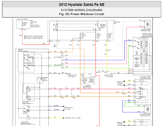
Task: Click "INTERIOR LIGHTS SYSTEM" beside driver switch pin 3
Action: click(x=73, y=118)
